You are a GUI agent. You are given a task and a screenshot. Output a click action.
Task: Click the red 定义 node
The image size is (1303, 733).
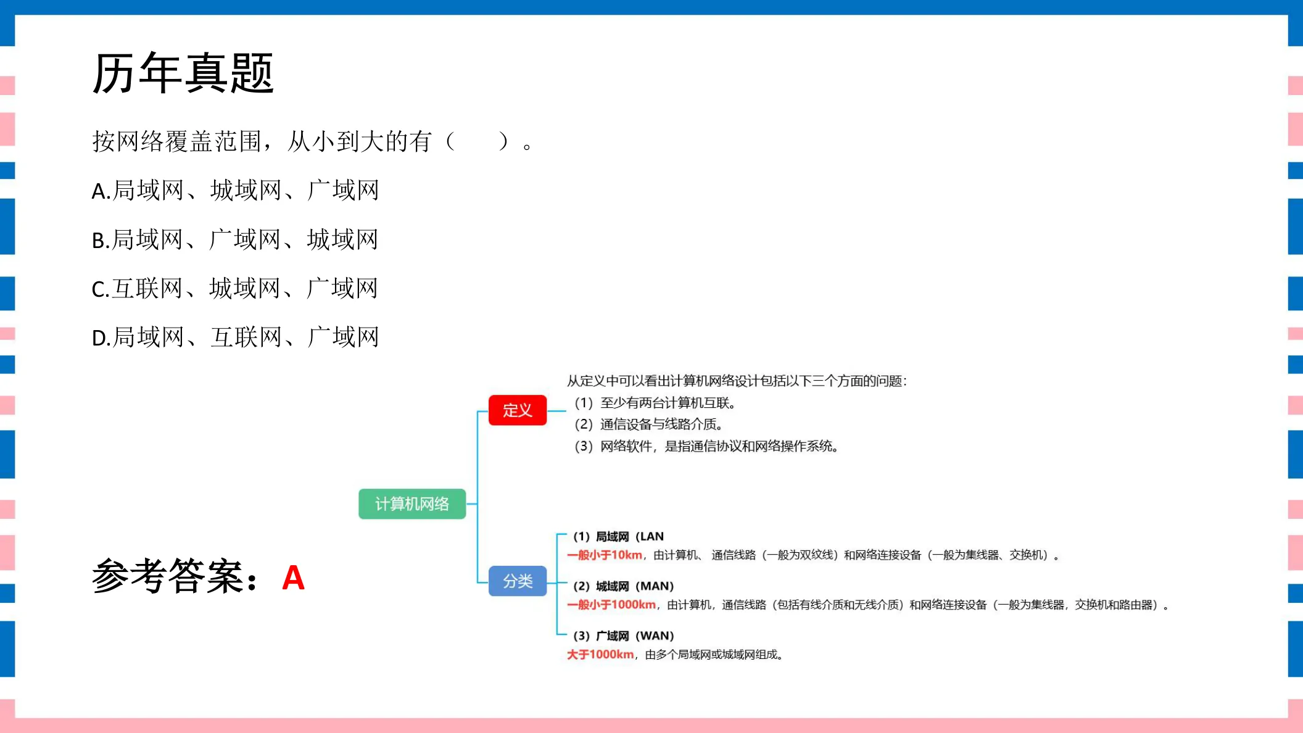pos(518,410)
